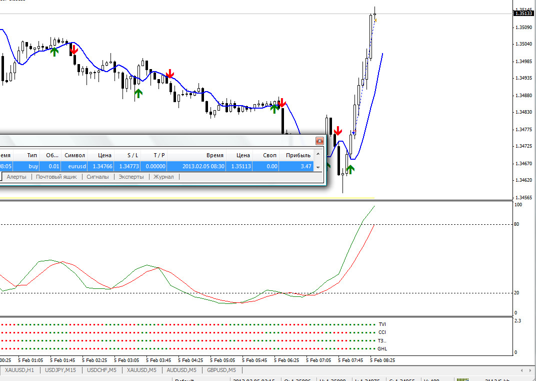Click the current price label 1.35133

tap(523, 14)
